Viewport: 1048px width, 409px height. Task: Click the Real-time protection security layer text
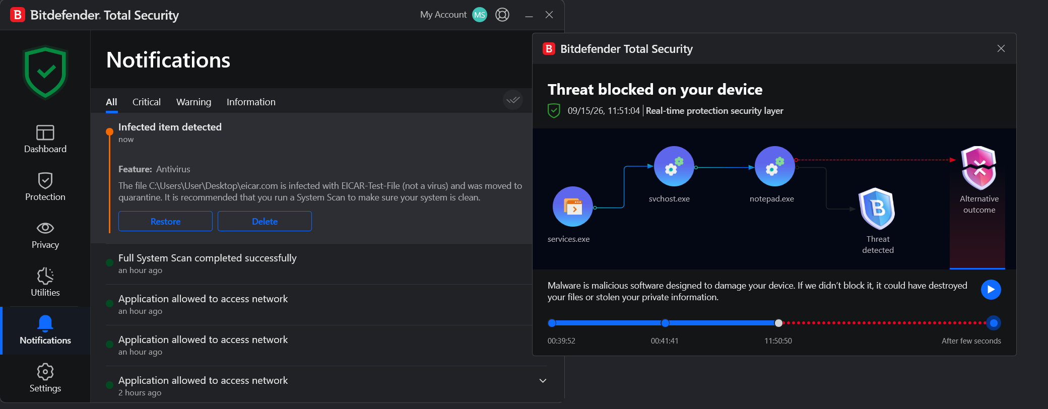(714, 110)
